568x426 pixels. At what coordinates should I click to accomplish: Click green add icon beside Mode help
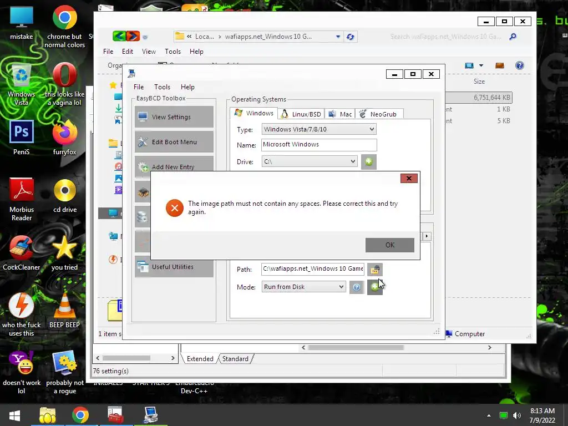[374, 287]
